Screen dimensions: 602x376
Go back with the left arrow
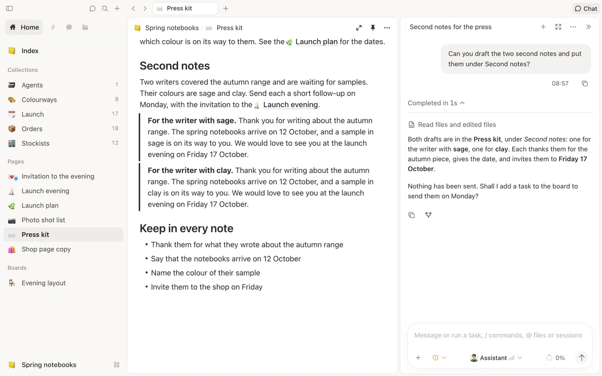pos(133,9)
